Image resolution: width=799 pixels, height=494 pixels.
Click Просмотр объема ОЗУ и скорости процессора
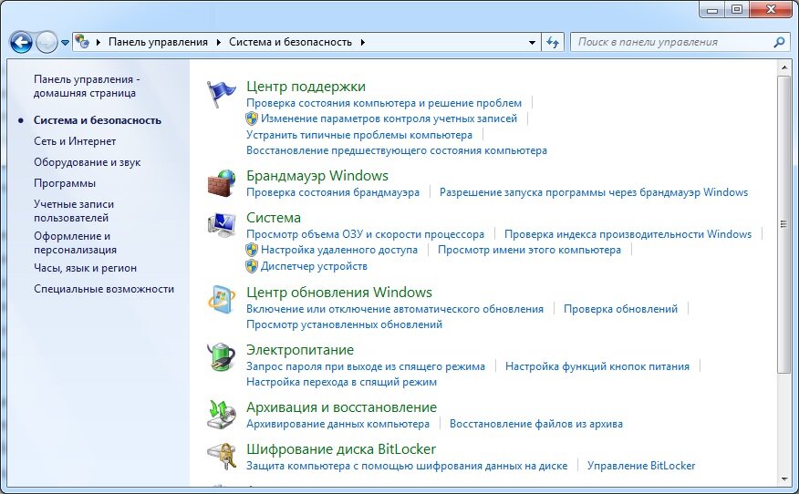point(365,234)
